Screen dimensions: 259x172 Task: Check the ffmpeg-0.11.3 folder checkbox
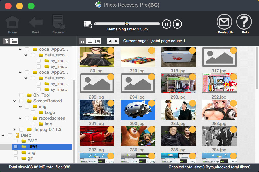pos(21,130)
